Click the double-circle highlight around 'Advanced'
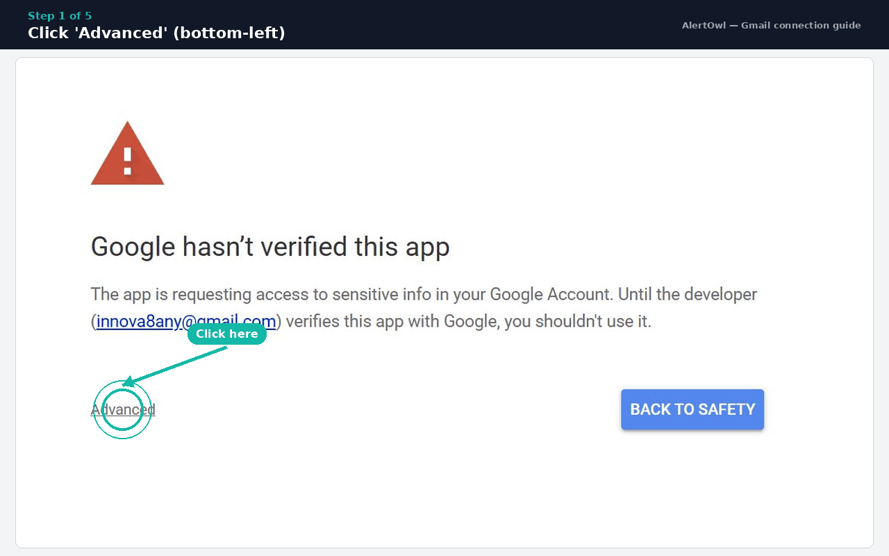The width and height of the screenshot is (889, 556). (122, 410)
